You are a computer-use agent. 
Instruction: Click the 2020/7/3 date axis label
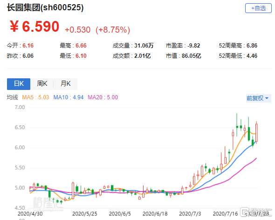click(x=190, y=213)
